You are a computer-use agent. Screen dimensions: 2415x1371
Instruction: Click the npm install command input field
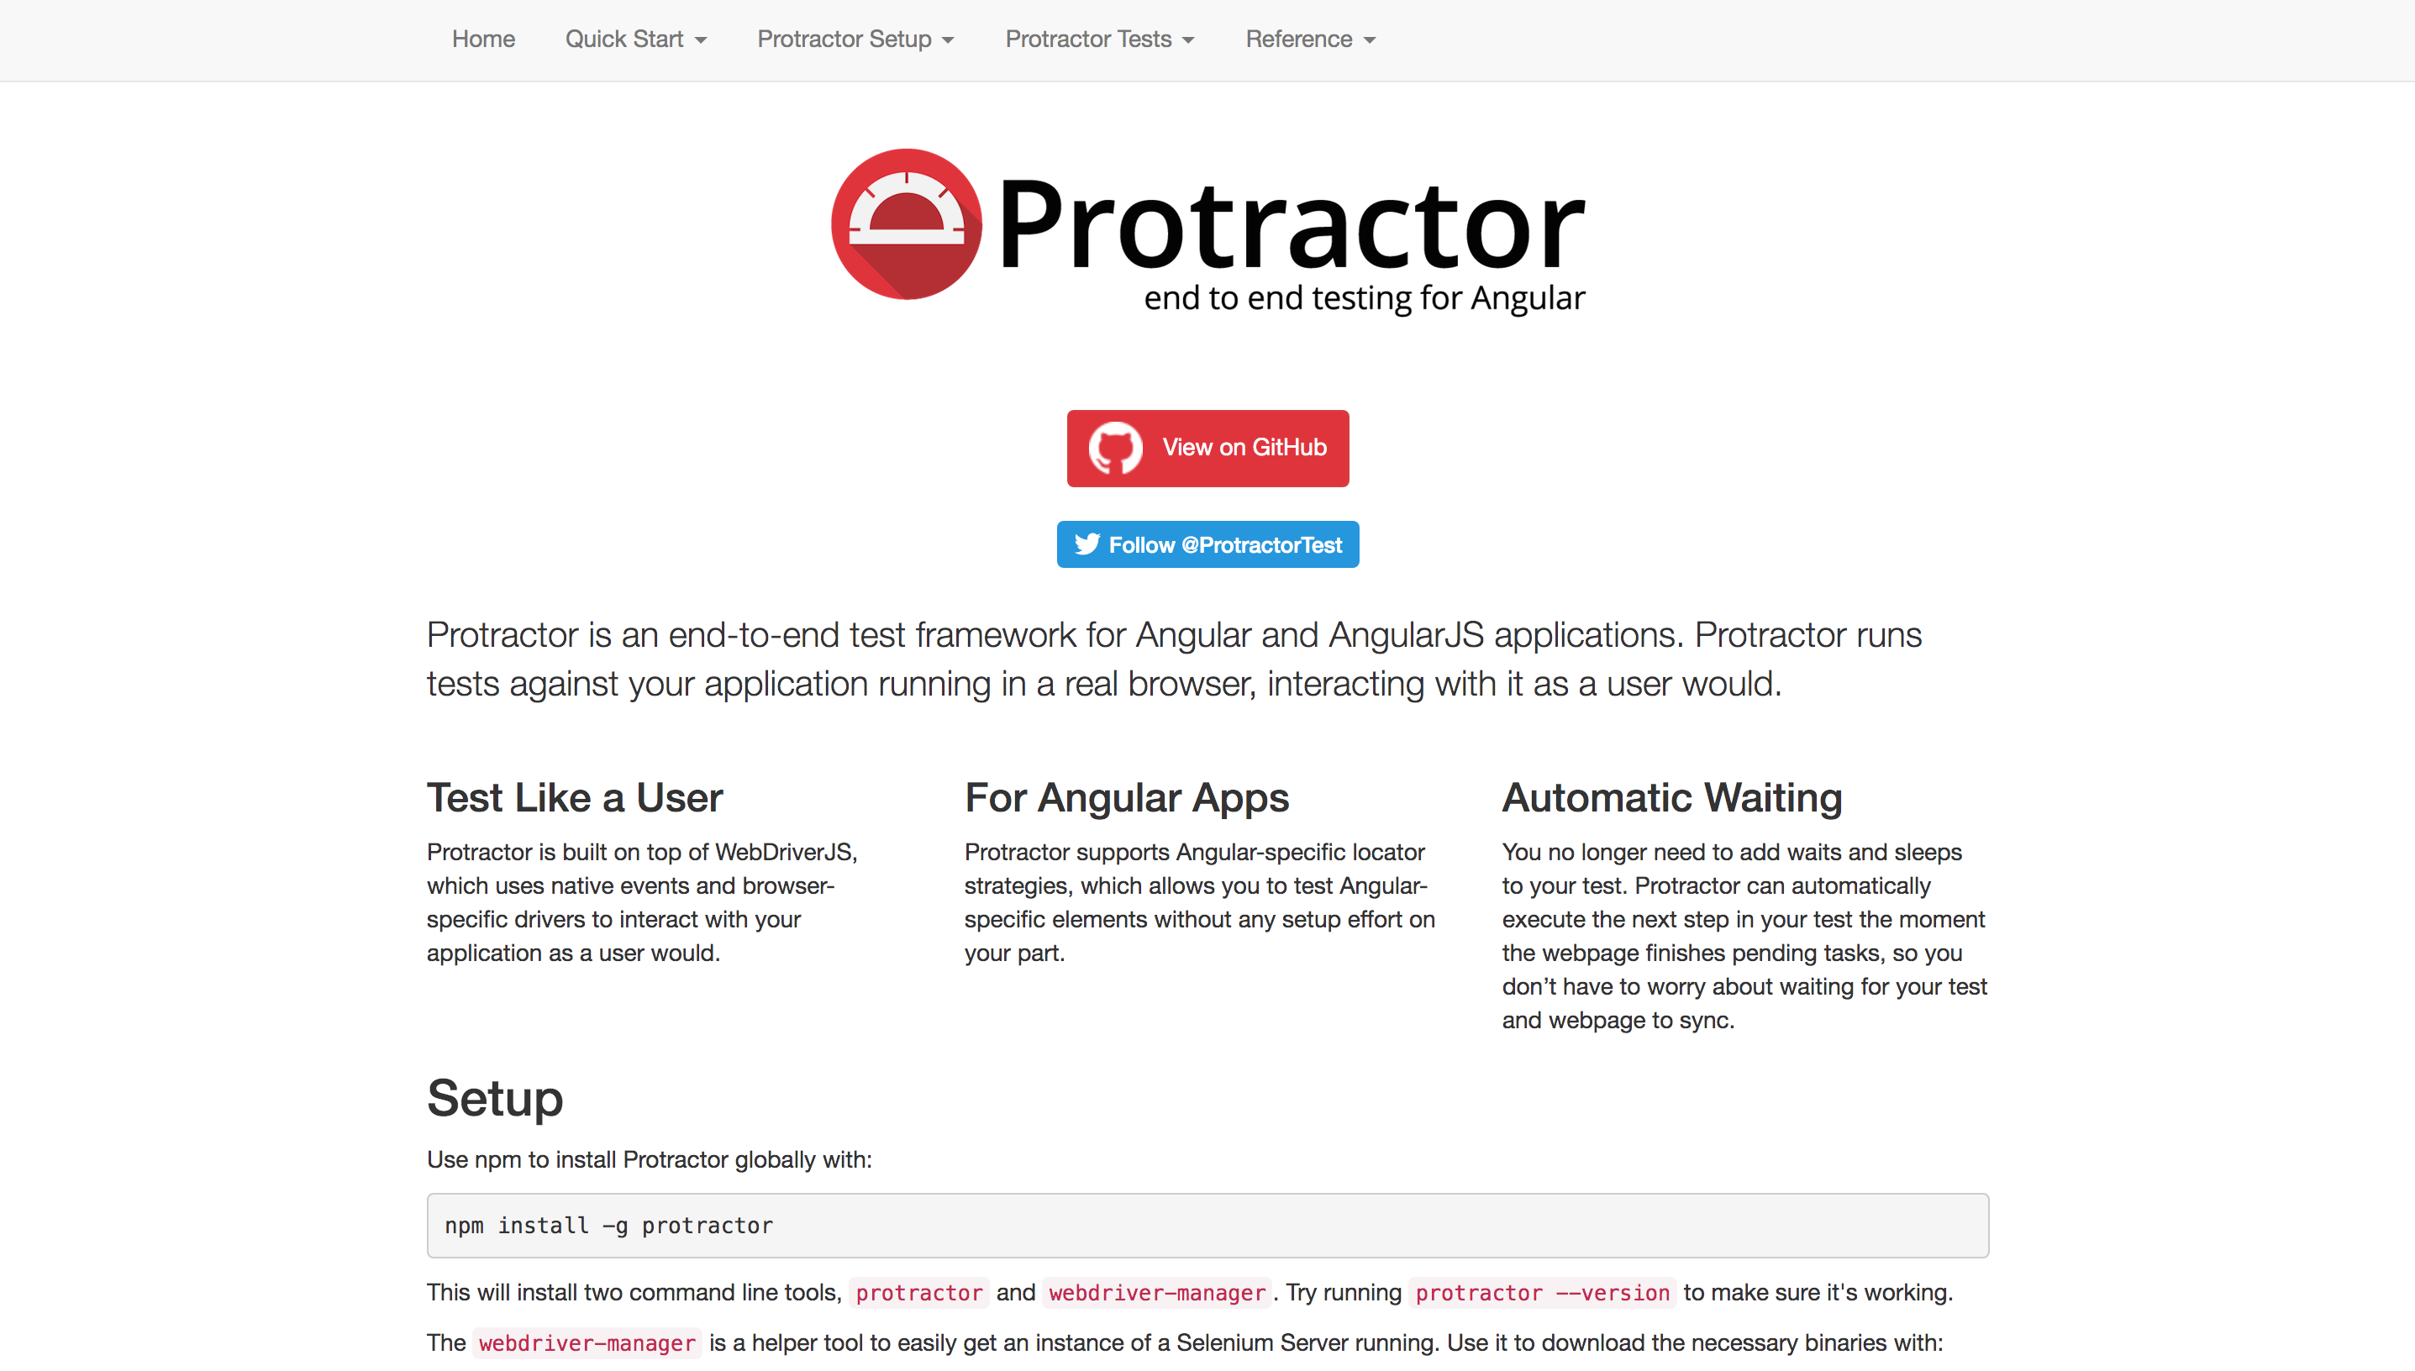(x=1207, y=1225)
